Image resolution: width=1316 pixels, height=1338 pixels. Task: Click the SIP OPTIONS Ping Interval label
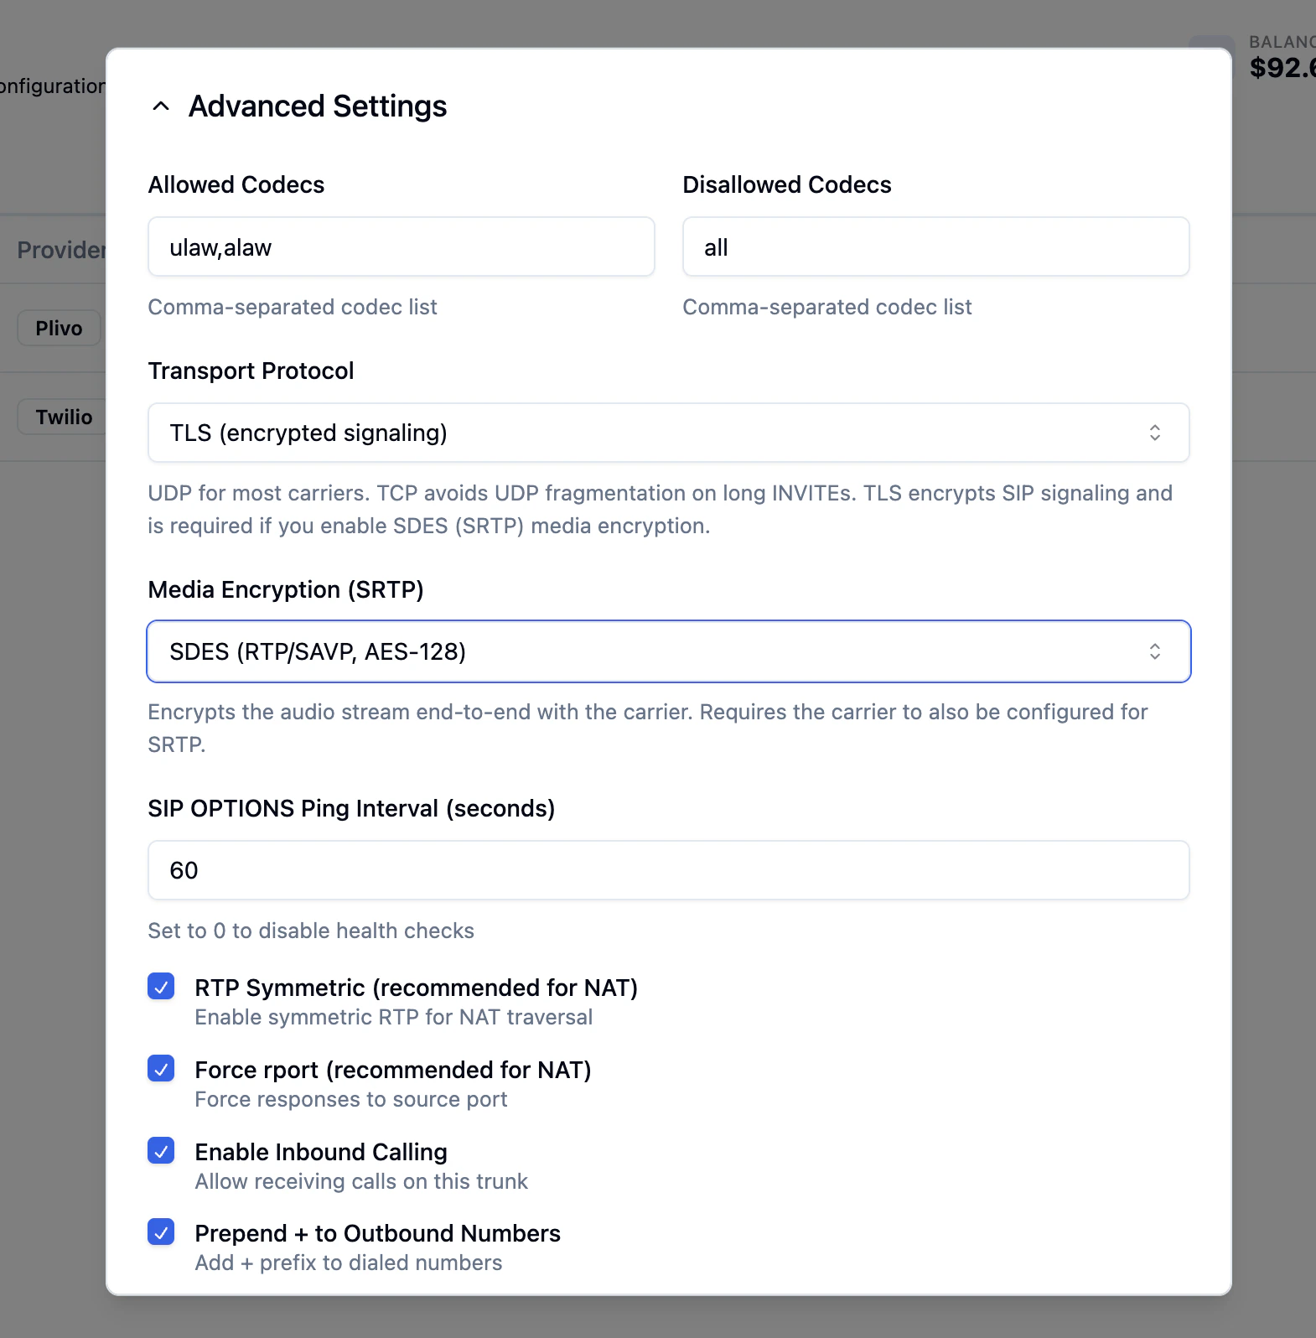pyautogui.click(x=351, y=808)
